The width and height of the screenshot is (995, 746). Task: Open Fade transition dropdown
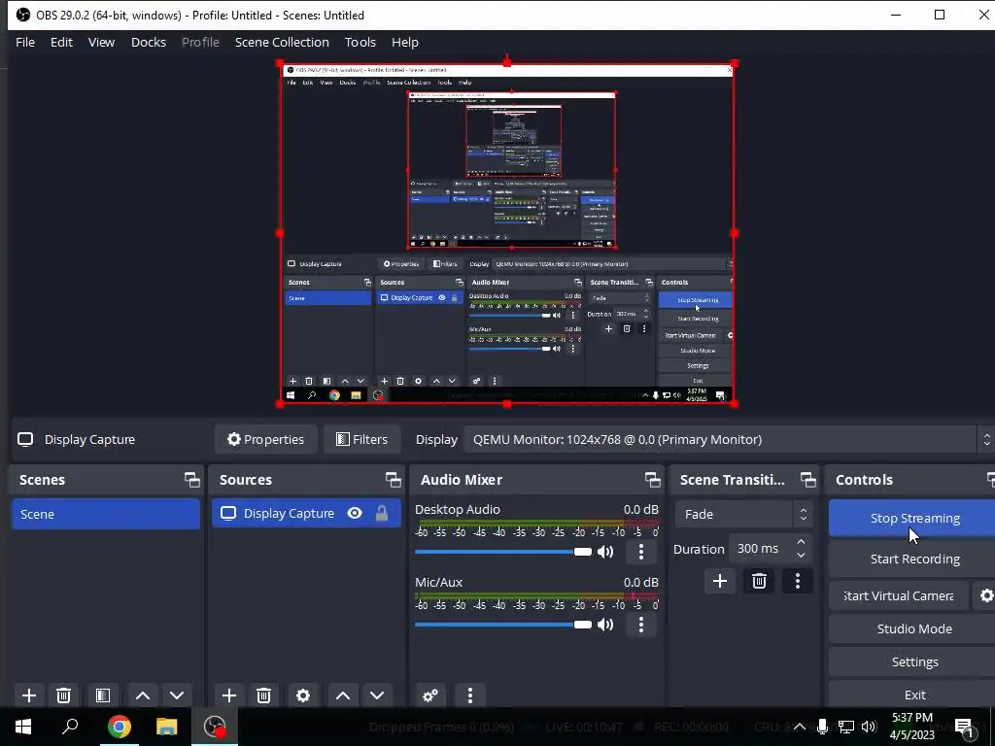click(x=743, y=514)
